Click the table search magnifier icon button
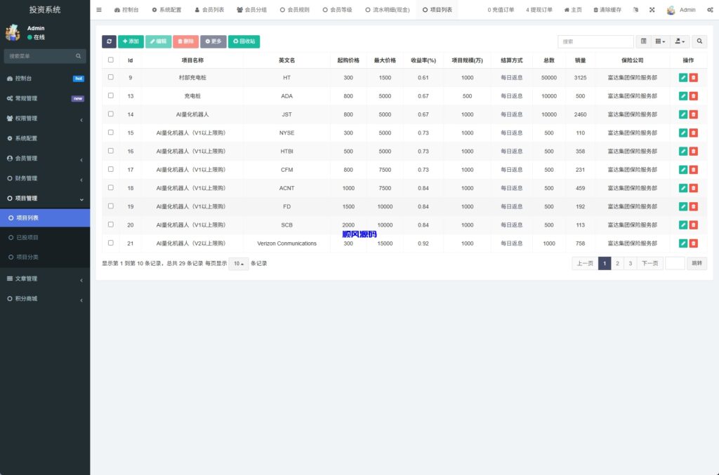 click(x=699, y=41)
